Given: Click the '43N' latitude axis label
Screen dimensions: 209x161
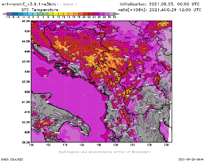Looking at the screenshot, I should (27, 72).
